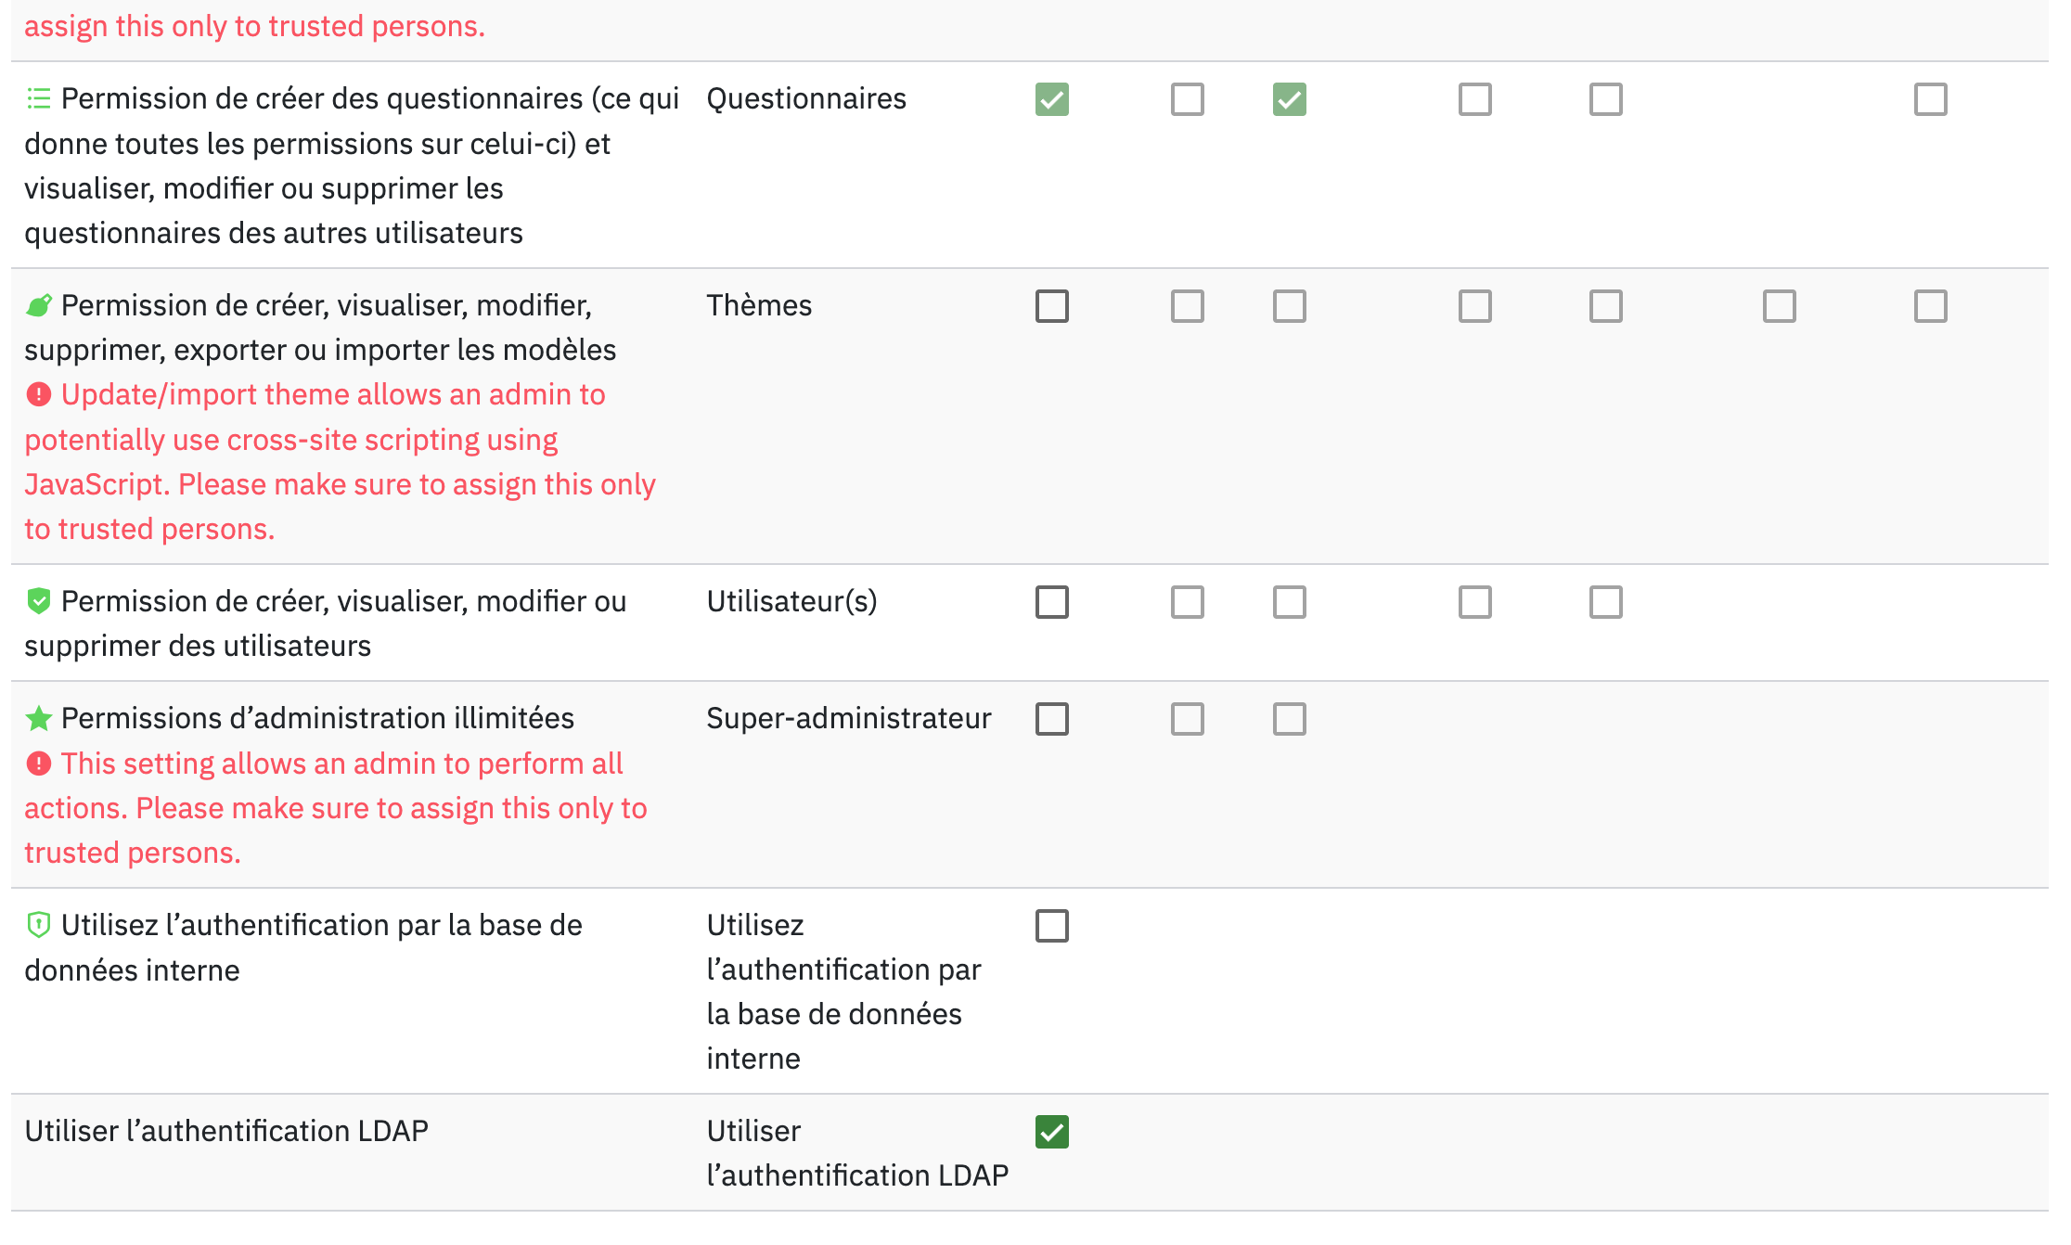This screenshot has width=2071, height=1245.
Task: Enable internal database authentication checkbox
Action: [1051, 926]
